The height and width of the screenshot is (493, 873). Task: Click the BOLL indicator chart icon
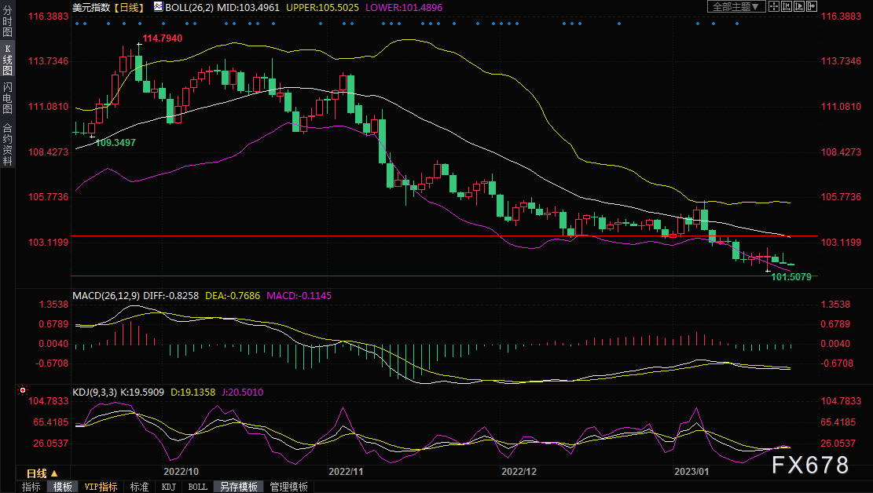point(158,6)
